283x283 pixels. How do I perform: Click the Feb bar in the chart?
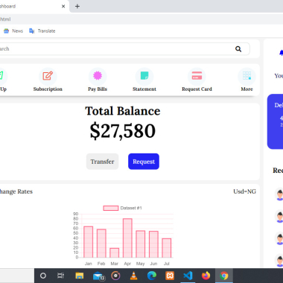pos(101,244)
